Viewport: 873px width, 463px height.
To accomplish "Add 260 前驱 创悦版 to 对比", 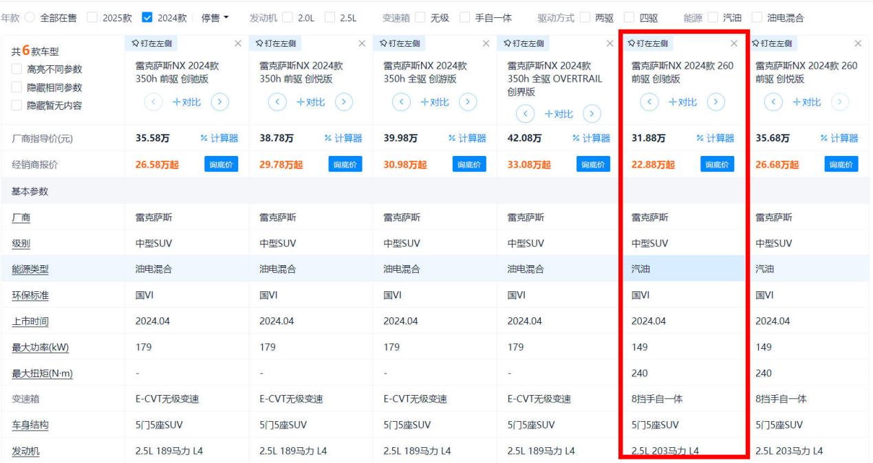I will coord(806,102).
